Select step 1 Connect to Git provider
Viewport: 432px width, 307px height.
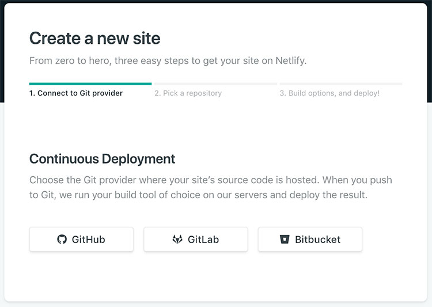click(76, 93)
